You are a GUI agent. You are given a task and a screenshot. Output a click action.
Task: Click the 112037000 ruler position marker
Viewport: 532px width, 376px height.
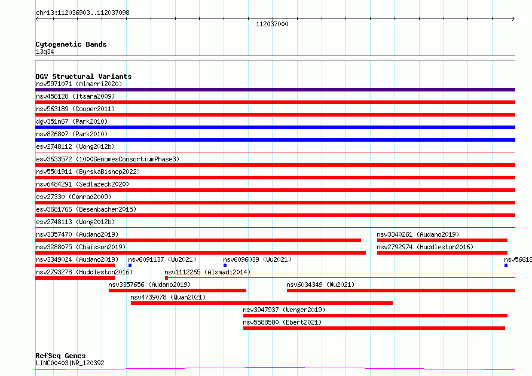[x=272, y=24]
